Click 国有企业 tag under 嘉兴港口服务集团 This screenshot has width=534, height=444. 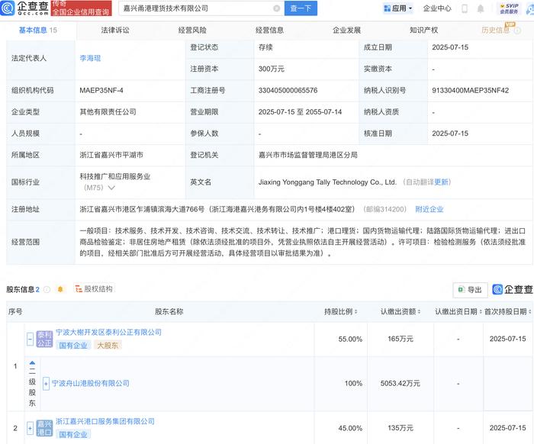tap(73, 435)
